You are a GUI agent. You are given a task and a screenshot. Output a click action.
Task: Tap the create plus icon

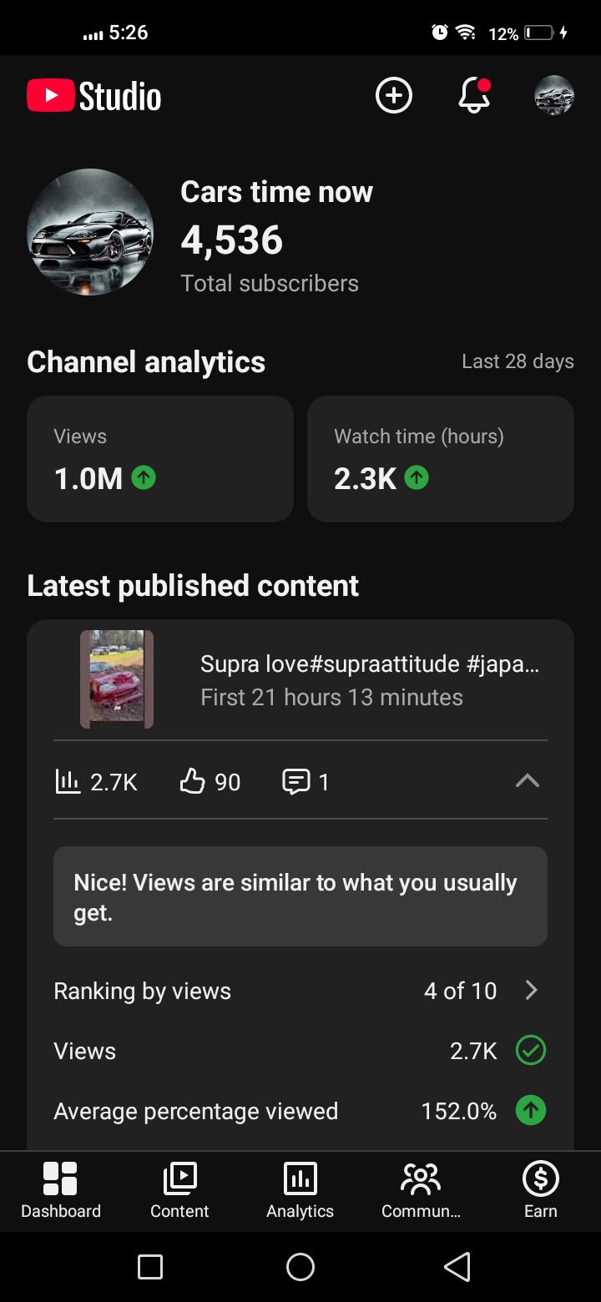tap(394, 96)
